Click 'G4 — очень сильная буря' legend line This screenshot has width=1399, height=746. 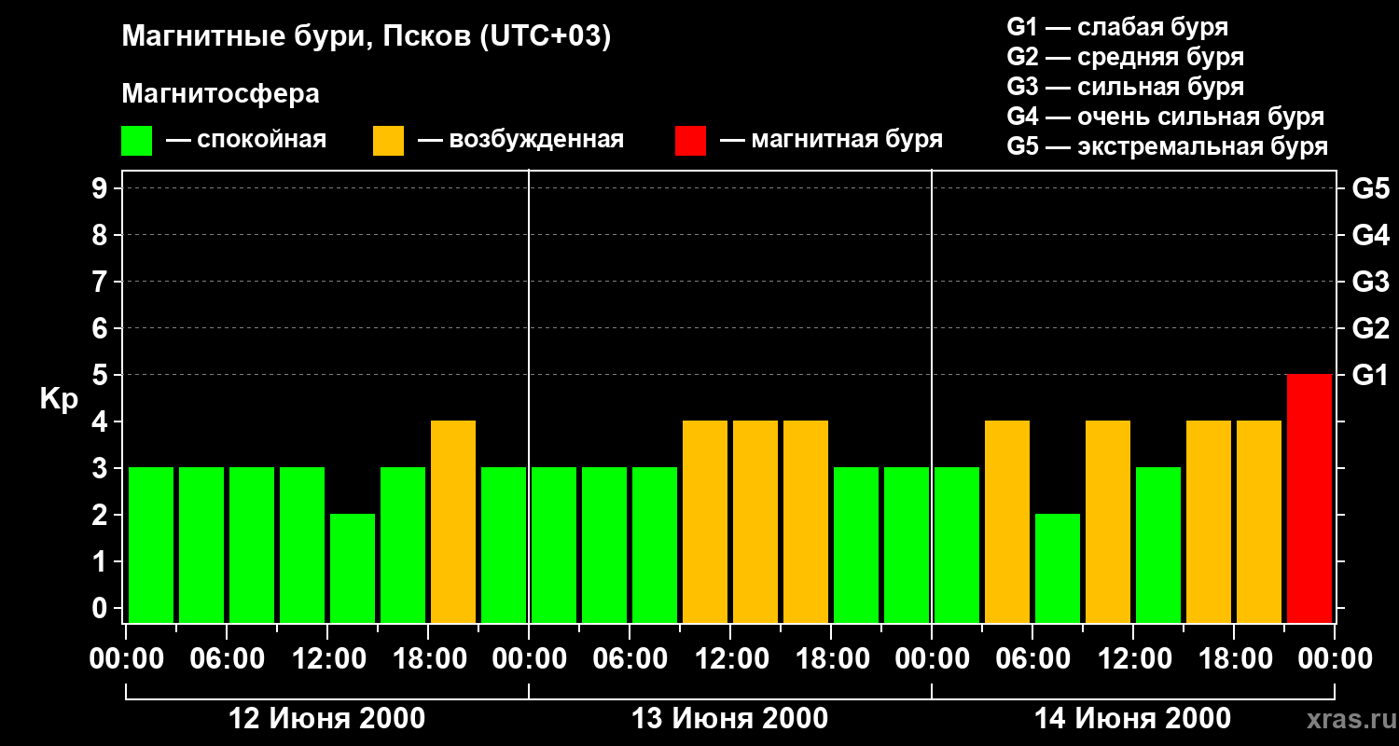coord(1166,117)
